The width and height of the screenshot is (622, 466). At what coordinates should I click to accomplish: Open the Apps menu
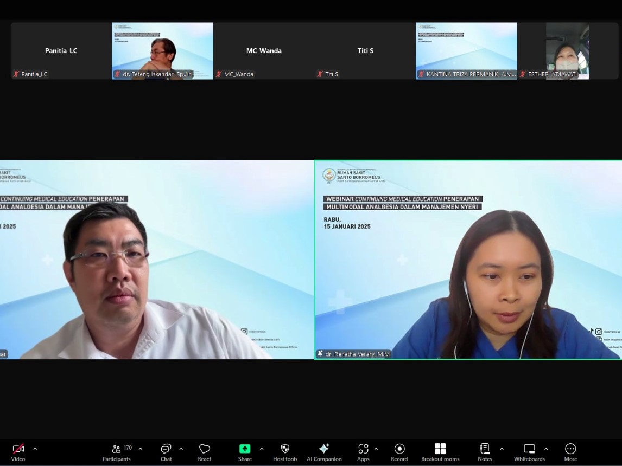pyautogui.click(x=363, y=452)
